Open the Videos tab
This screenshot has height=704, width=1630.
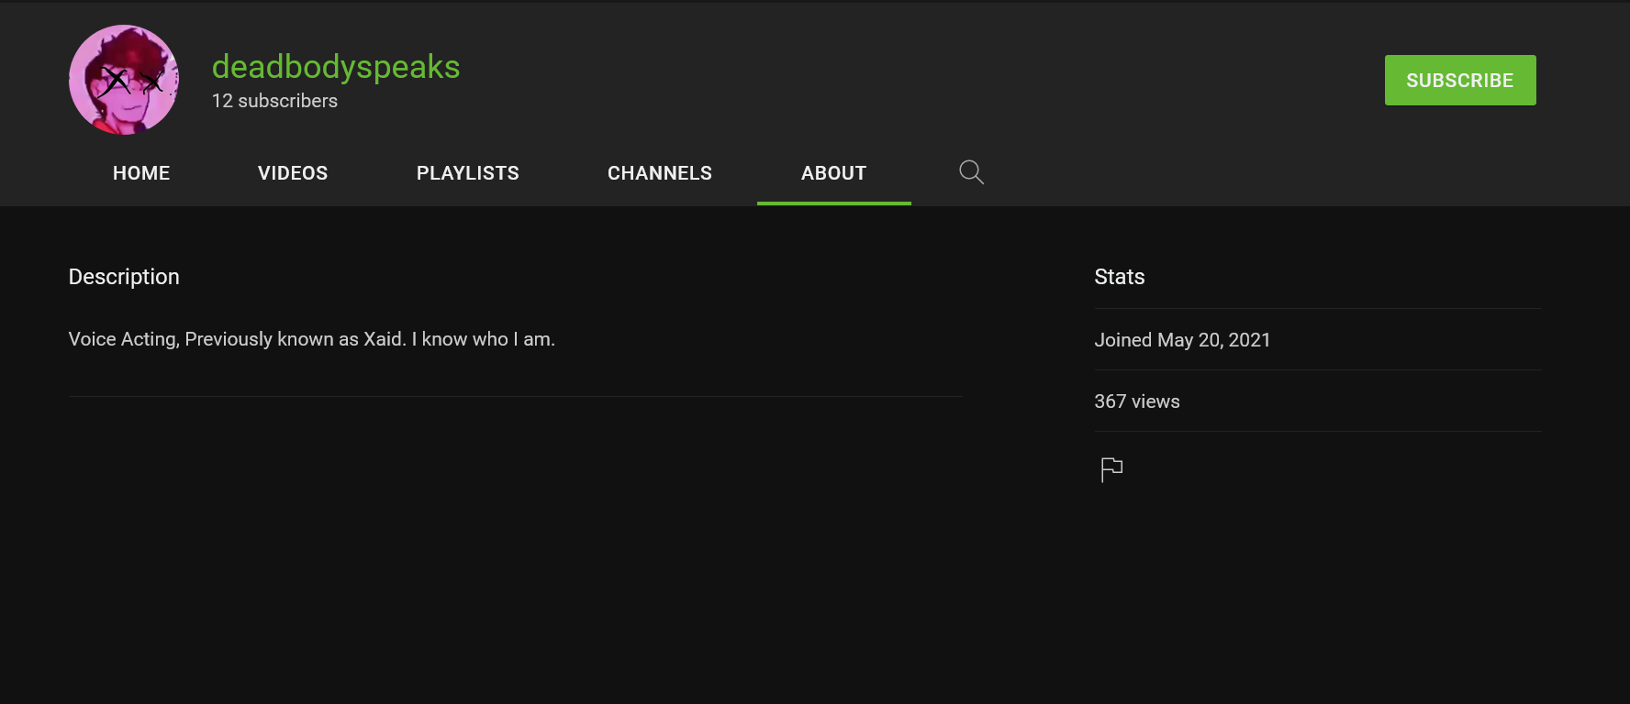(293, 173)
